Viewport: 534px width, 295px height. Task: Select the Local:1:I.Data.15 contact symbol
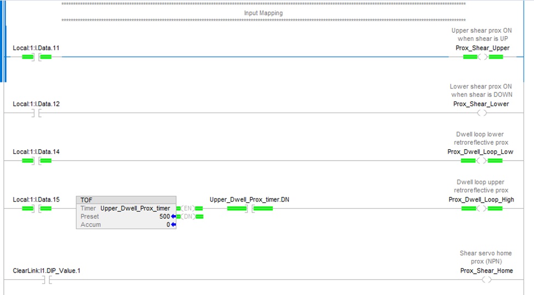pos(37,208)
